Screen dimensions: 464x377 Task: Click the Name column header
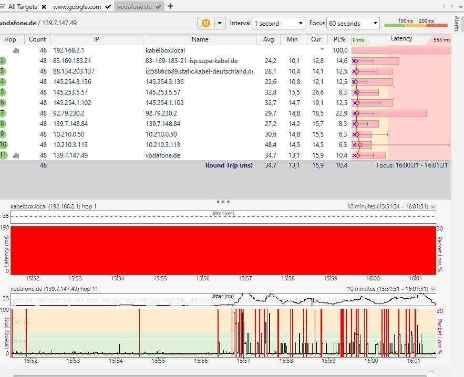[200, 39]
